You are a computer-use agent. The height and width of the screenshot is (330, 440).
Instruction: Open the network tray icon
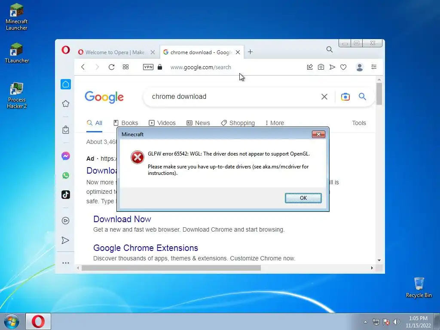pyautogui.click(x=376, y=322)
